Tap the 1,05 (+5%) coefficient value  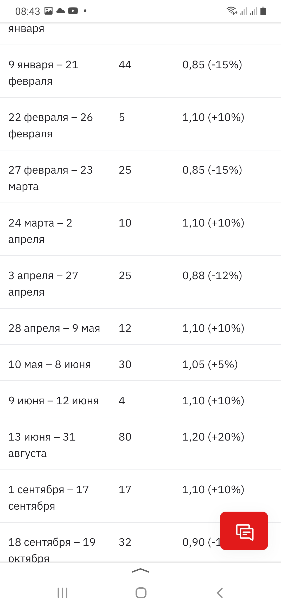[210, 364]
